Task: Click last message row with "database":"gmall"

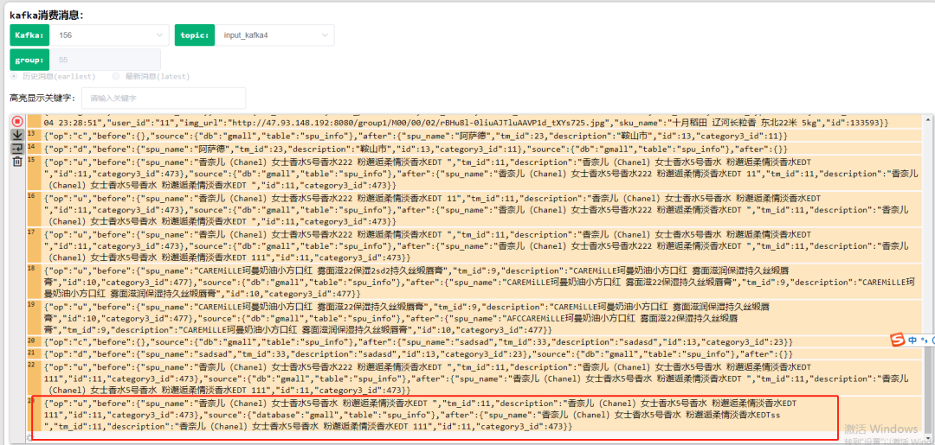Action: [x=474, y=415]
